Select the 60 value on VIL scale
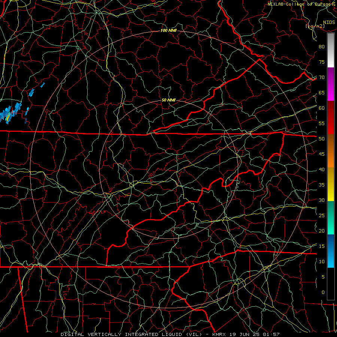This screenshot has height=337, width=337. click(x=322, y=108)
